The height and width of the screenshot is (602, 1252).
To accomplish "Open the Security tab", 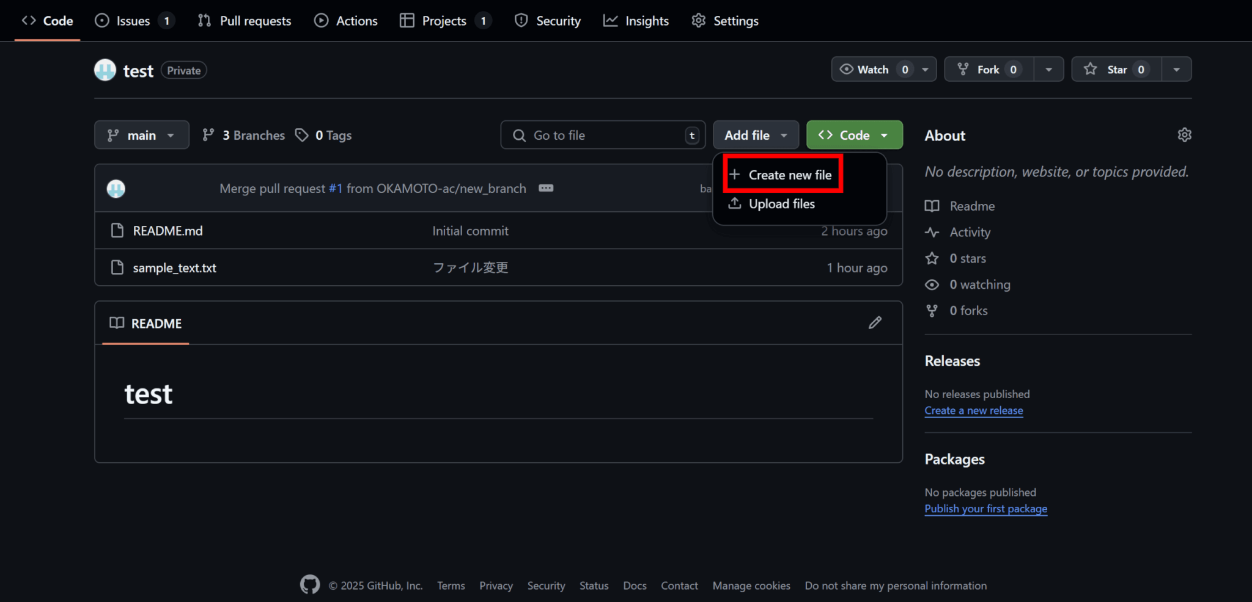I will [548, 21].
